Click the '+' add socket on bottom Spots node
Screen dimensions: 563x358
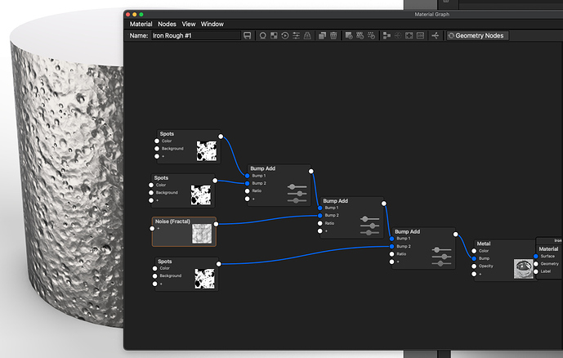pos(154,284)
